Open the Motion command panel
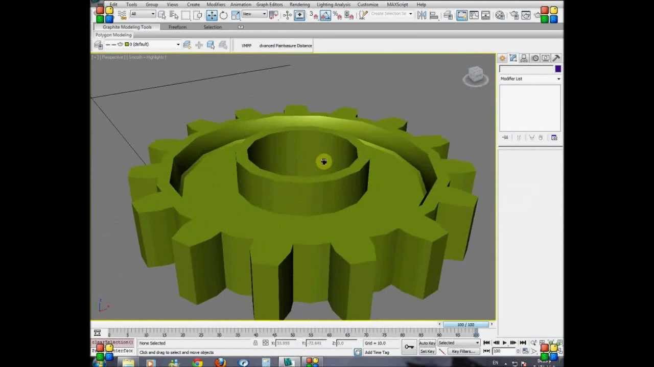This screenshot has height=367, width=654. coord(535,58)
